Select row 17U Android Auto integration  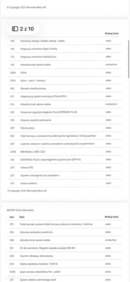click(x=65, y=57)
